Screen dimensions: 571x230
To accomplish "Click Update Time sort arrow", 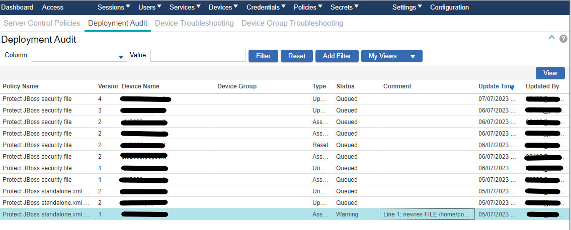I will pyautogui.click(x=512, y=88).
